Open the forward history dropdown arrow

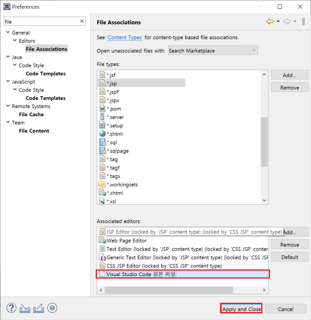295,21
